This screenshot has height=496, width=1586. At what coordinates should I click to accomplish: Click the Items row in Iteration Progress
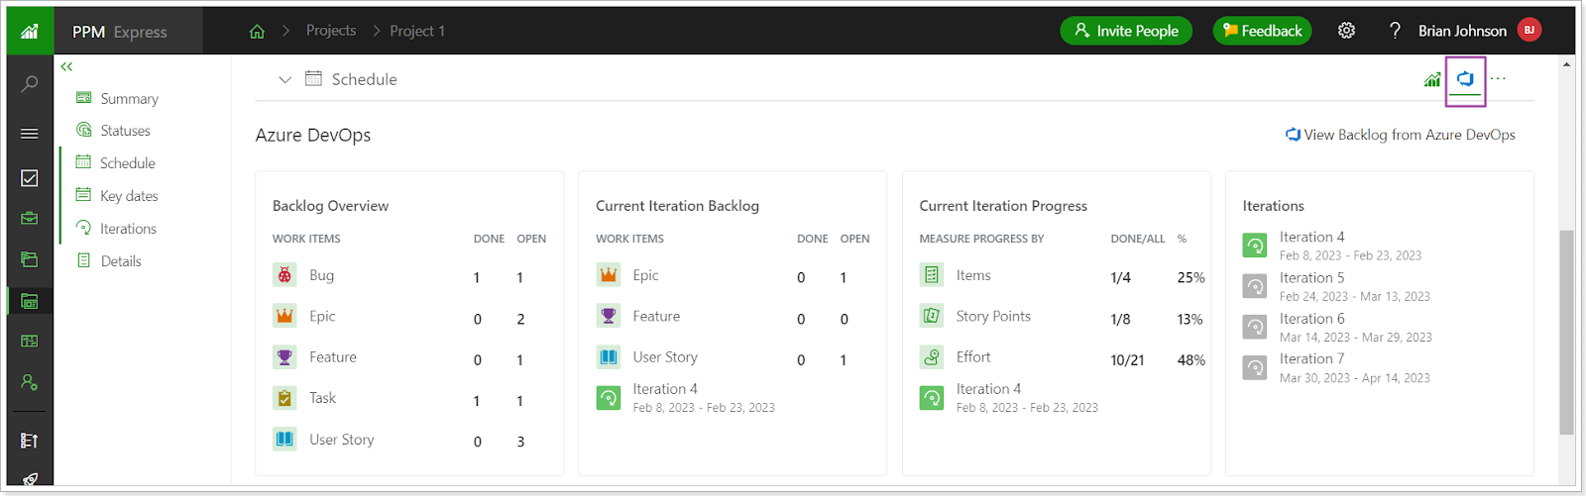[1062, 276]
